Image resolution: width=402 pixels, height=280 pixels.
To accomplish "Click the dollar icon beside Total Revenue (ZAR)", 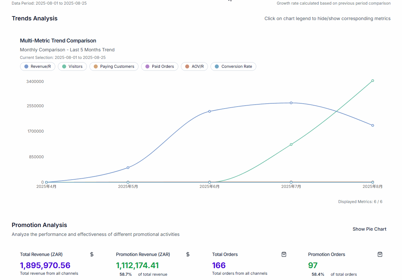I will coord(92,254).
